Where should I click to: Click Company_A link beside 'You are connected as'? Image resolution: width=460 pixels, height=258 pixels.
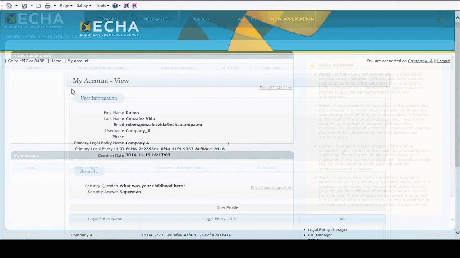[x=420, y=61]
